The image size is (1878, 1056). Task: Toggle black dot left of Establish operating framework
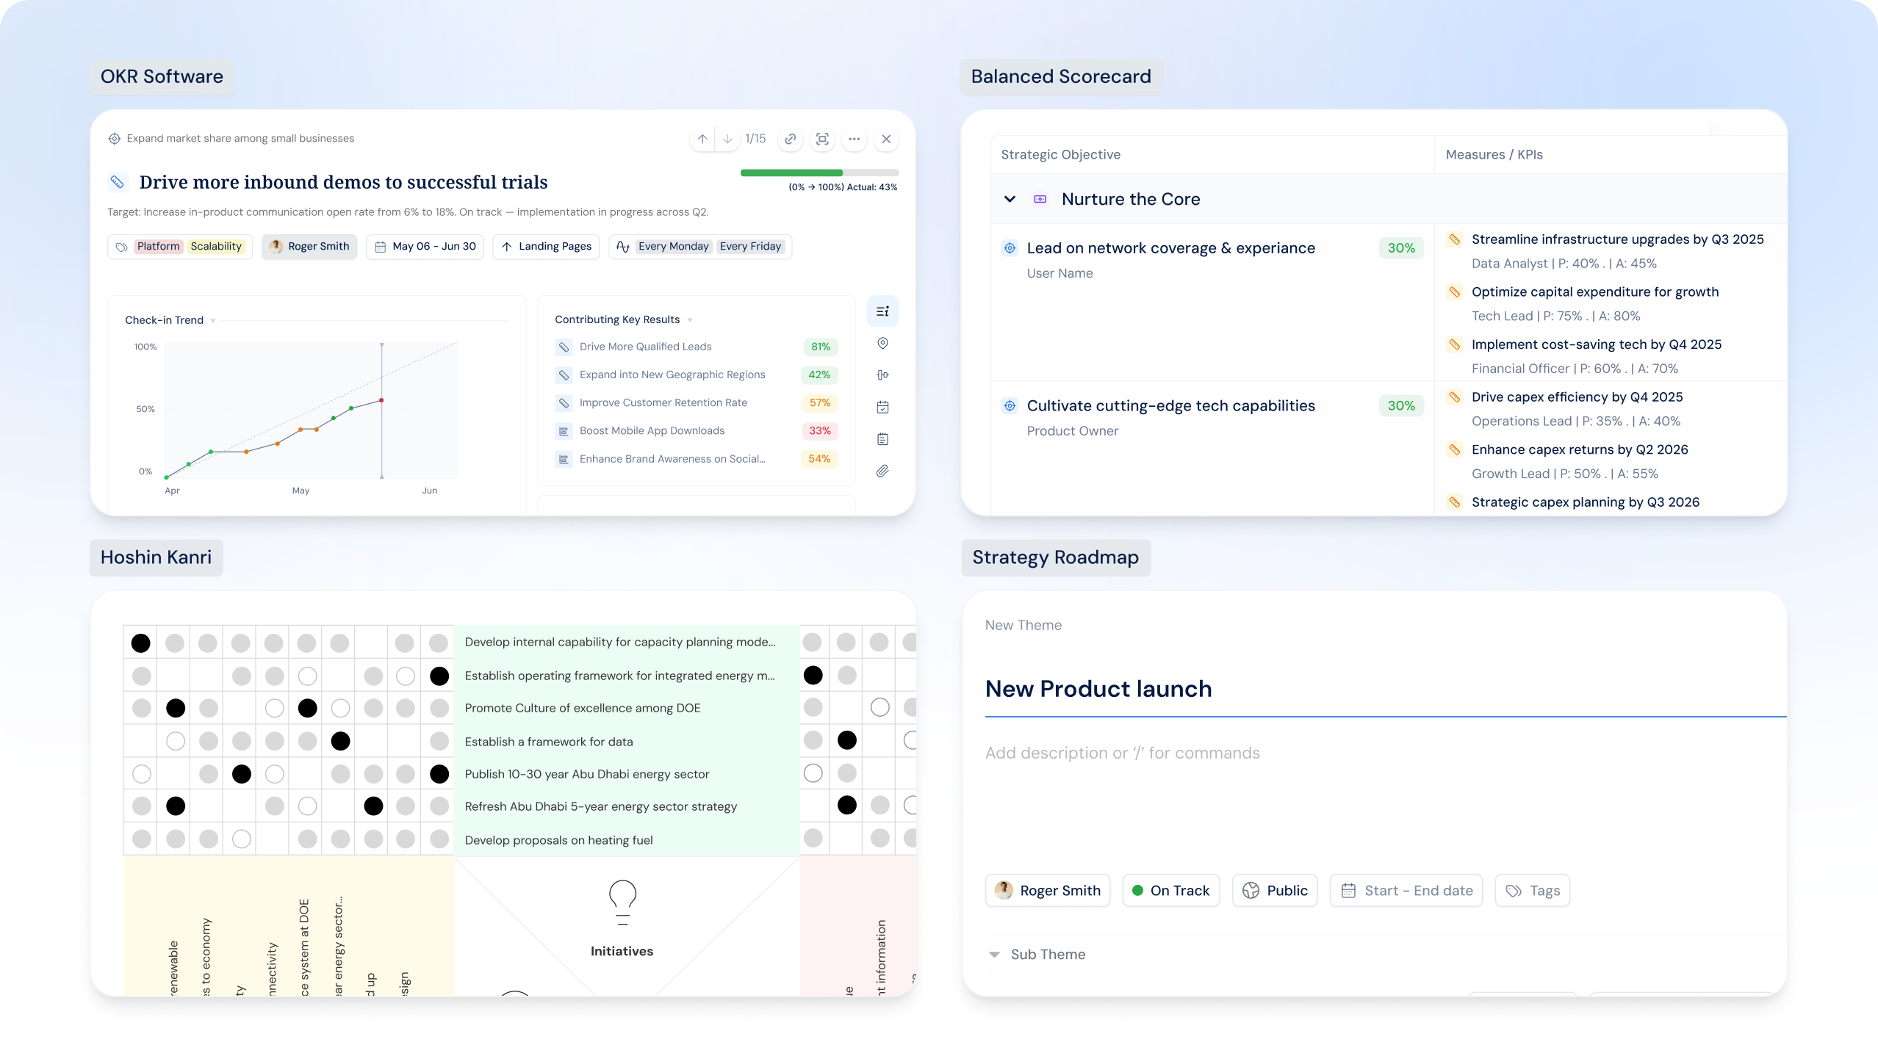coord(439,676)
